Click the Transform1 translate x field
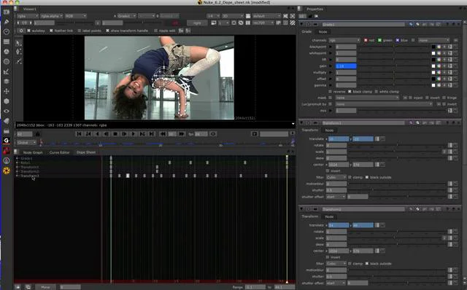This screenshot has width=467, height=290. [x=339, y=139]
